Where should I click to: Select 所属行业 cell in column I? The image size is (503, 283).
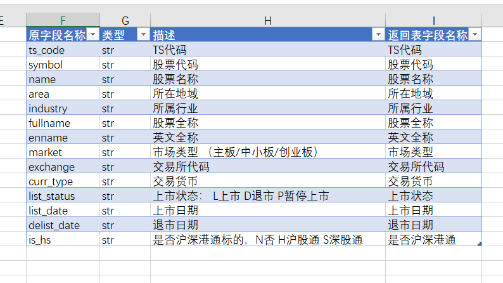point(433,109)
